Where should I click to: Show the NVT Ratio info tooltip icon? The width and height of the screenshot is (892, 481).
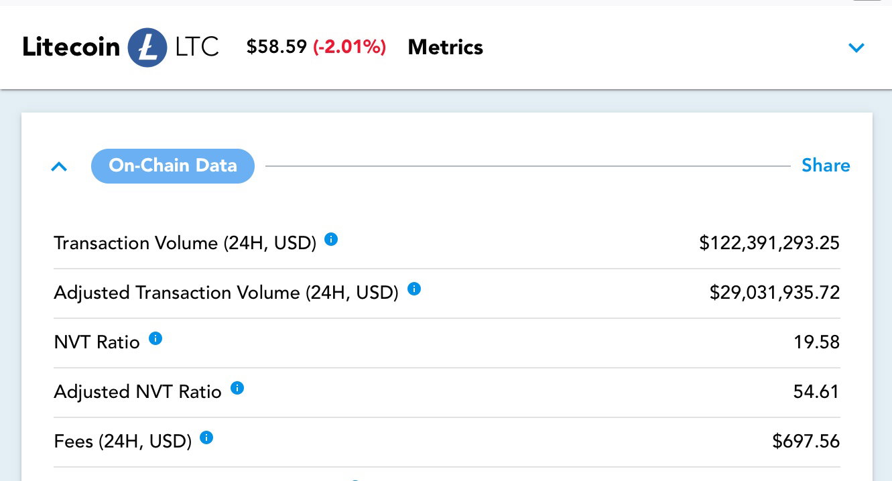click(155, 338)
